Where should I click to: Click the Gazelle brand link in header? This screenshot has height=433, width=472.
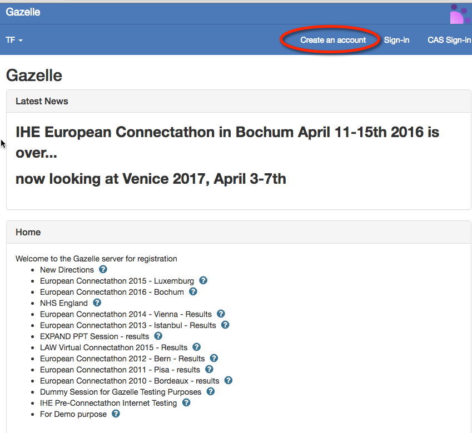pos(23,12)
